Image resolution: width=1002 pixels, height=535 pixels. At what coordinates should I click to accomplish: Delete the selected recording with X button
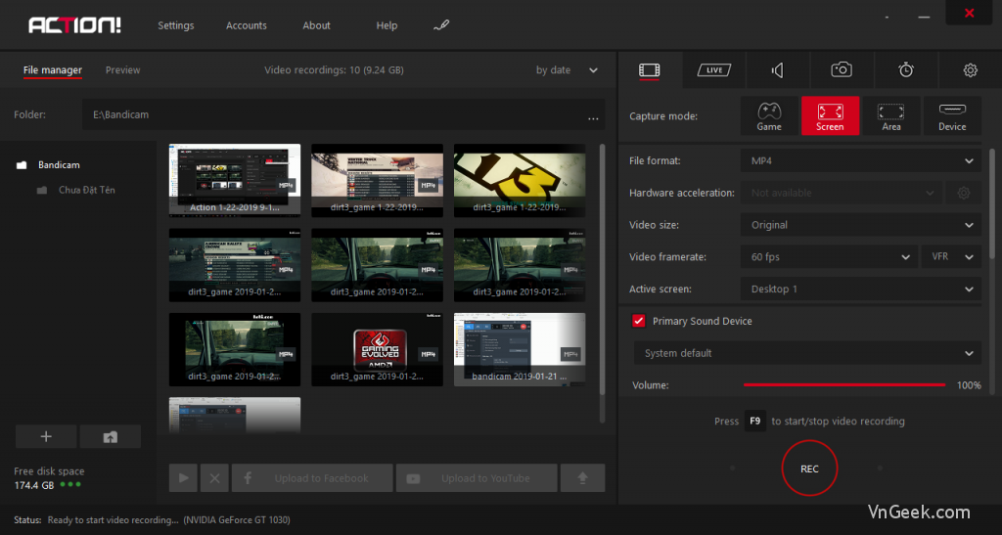click(214, 478)
